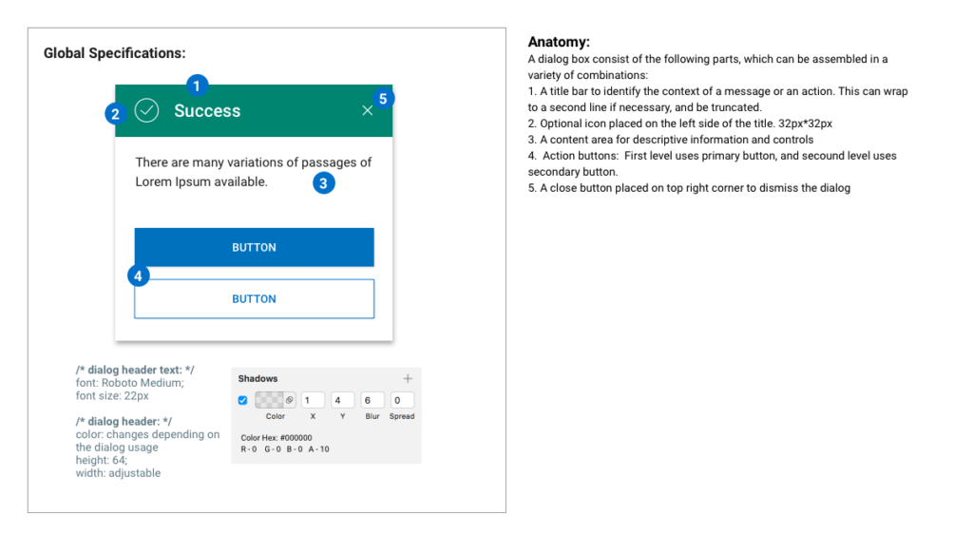
Task: Click the 'width: adjustable' spec line
Action: (118, 473)
